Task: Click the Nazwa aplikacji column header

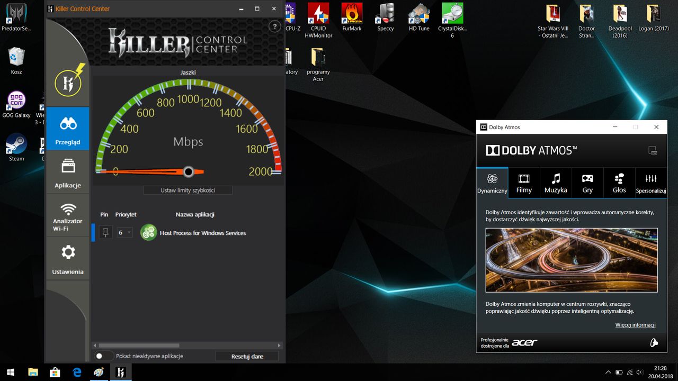Action: coord(195,214)
